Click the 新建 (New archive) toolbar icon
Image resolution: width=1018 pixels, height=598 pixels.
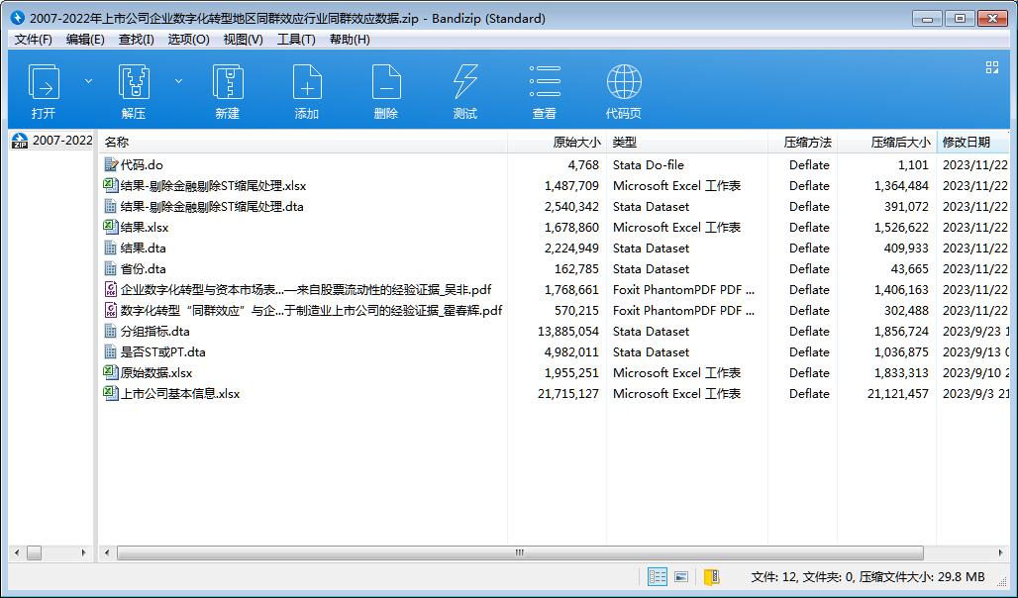click(x=228, y=82)
